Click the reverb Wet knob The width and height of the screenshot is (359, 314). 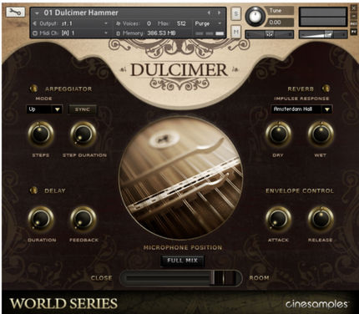321,134
